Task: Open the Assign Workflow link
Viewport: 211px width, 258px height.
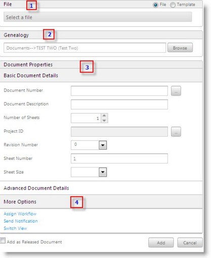Action: pyautogui.click(x=20, y=214)
